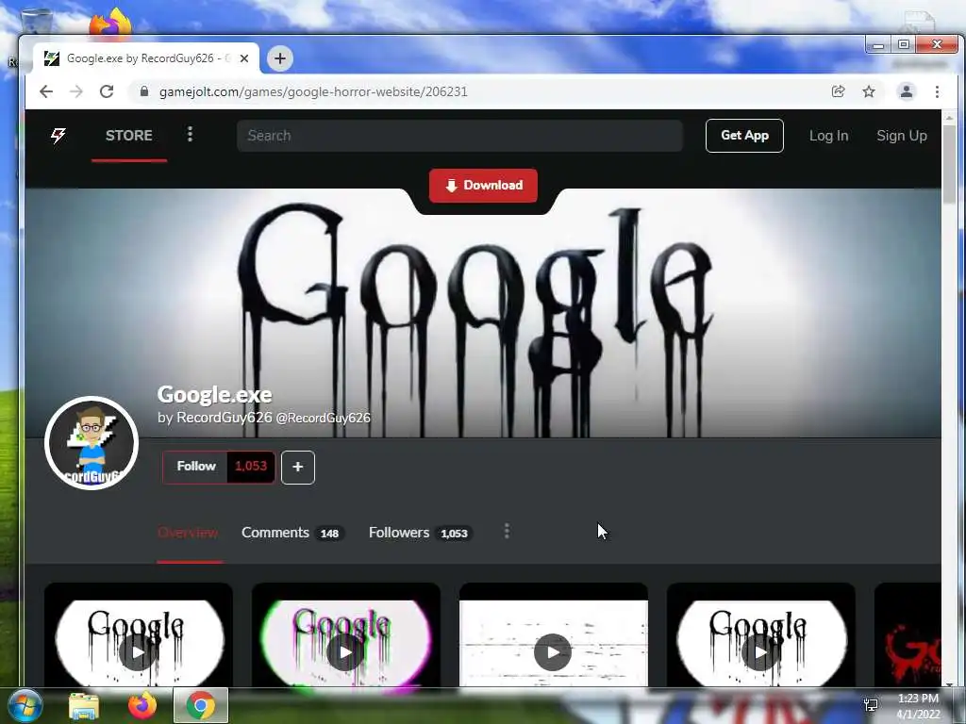This screenshot has width=966, height=724.
Task: Open File Explorer from the taskbar
Action: tap(84, 706)
